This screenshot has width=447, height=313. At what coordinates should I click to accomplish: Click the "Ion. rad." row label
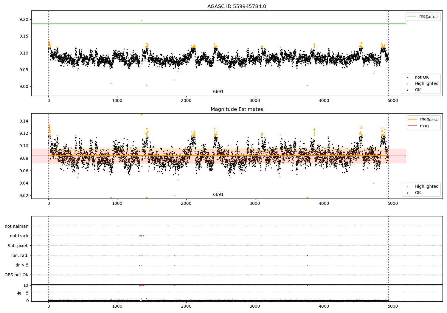pos(20,255)
